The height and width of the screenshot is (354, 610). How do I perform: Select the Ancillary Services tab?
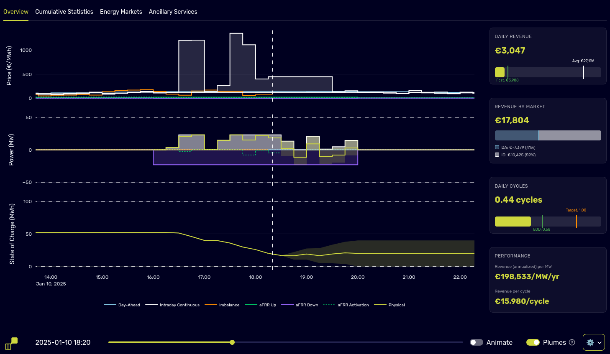(173, 11)
